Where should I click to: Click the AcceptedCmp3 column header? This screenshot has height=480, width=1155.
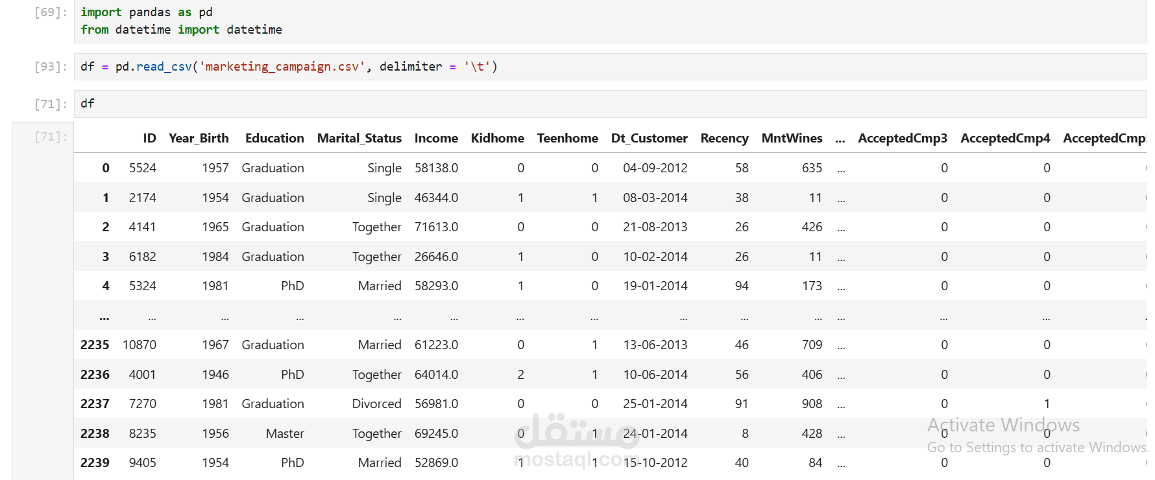click(903, 138)
